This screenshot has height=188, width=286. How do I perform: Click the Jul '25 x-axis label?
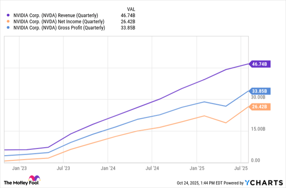point(241,168)
